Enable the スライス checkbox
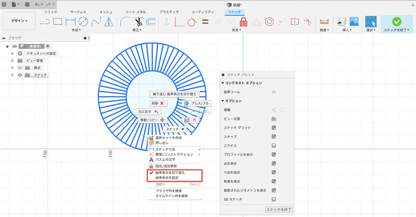The image size is (416, 217). 274,146
